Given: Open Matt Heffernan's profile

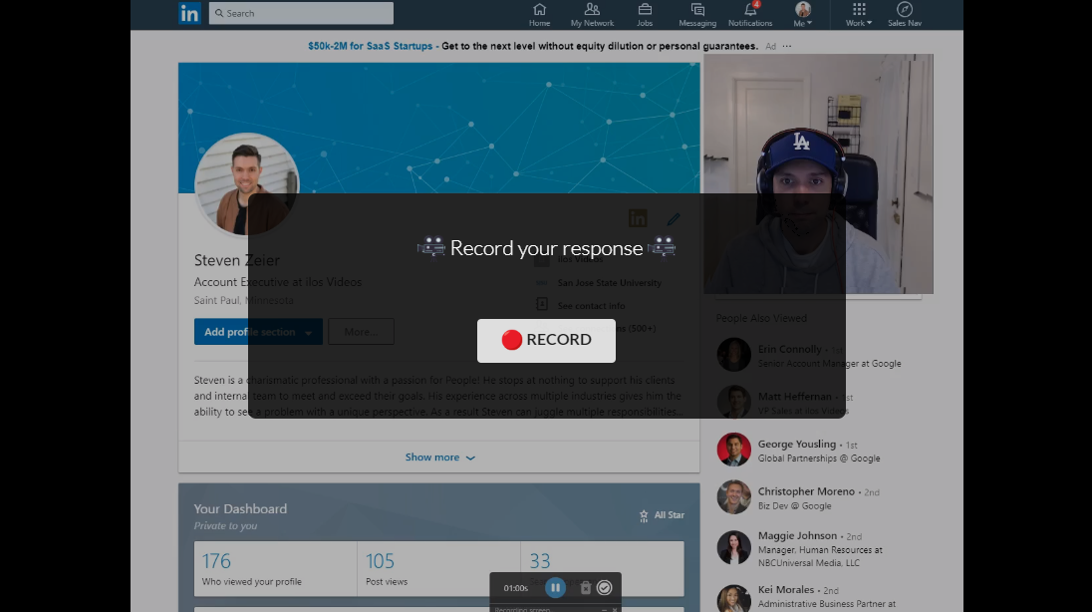Looking at the screenshot, I should click(795, 397).
